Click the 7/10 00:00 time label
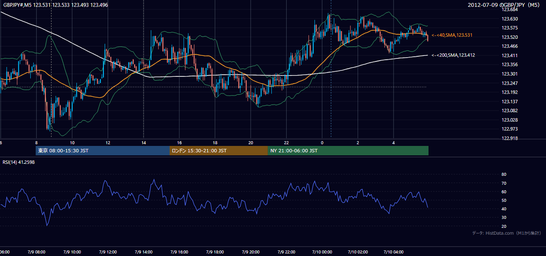Viewport: 546px width, 256px height. (x=322, y=252)
